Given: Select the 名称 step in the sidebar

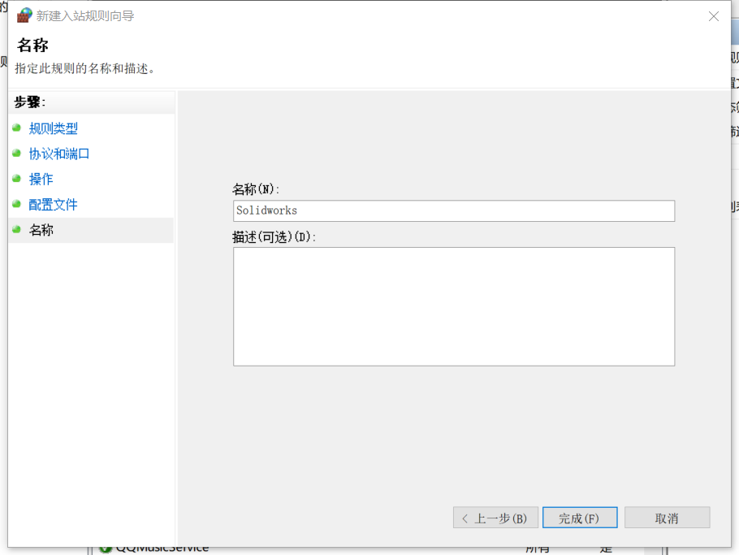Looking at the screenshot, I should tap(41, 230).
